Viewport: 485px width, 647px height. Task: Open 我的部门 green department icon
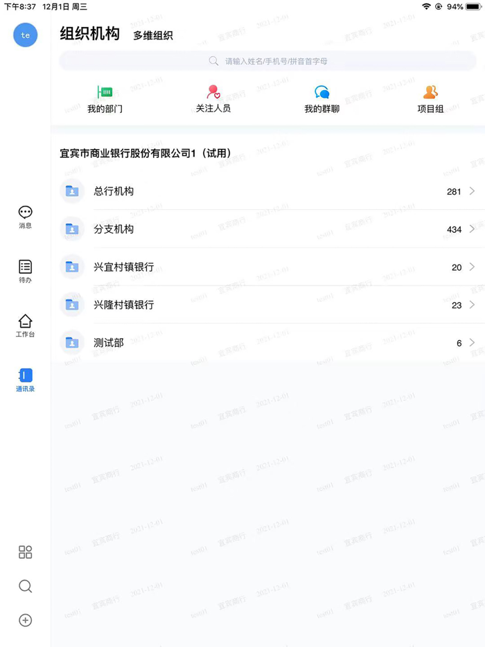[x=105, y=91]
